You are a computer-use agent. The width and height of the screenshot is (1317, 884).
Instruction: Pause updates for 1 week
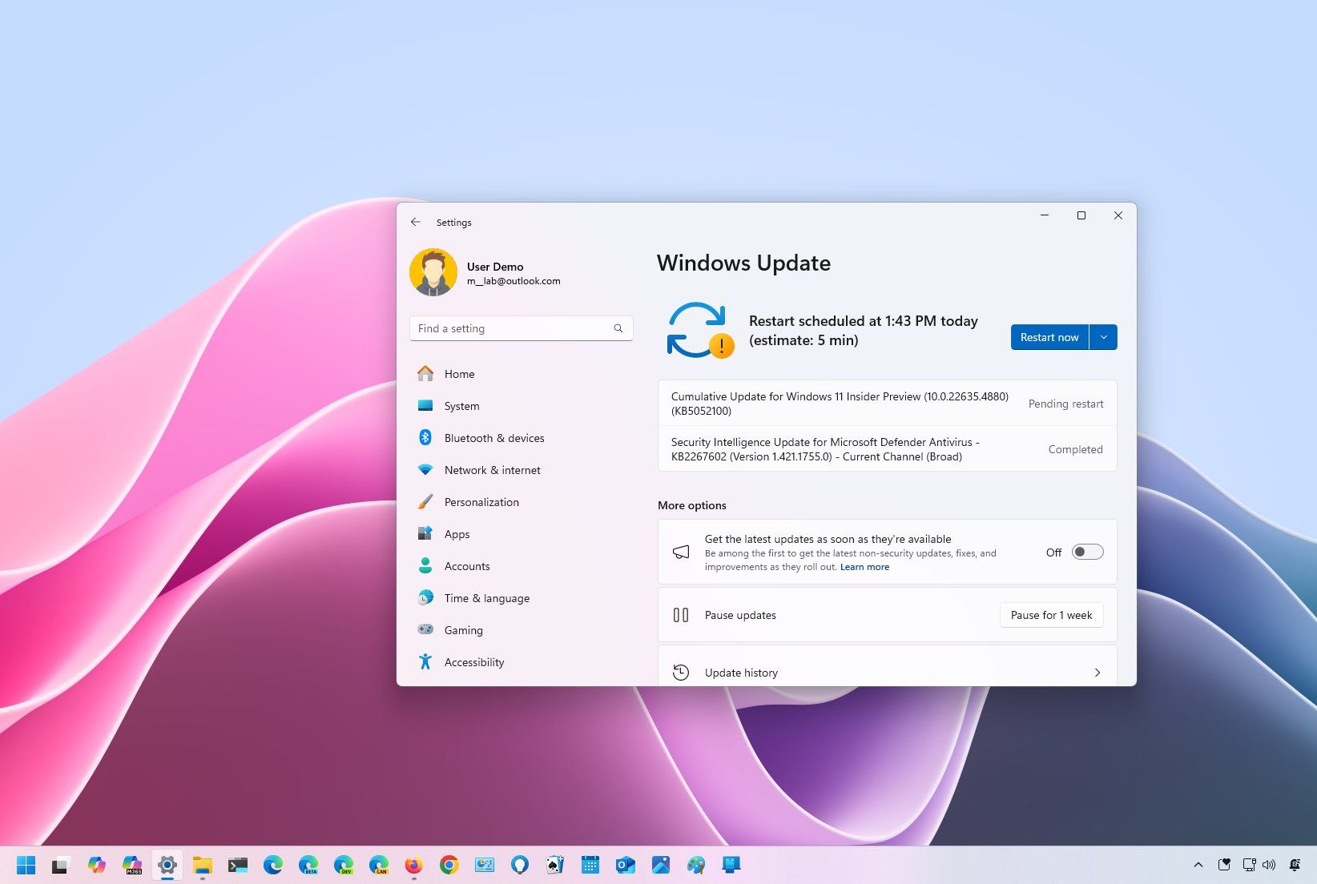click(1051, 615)
